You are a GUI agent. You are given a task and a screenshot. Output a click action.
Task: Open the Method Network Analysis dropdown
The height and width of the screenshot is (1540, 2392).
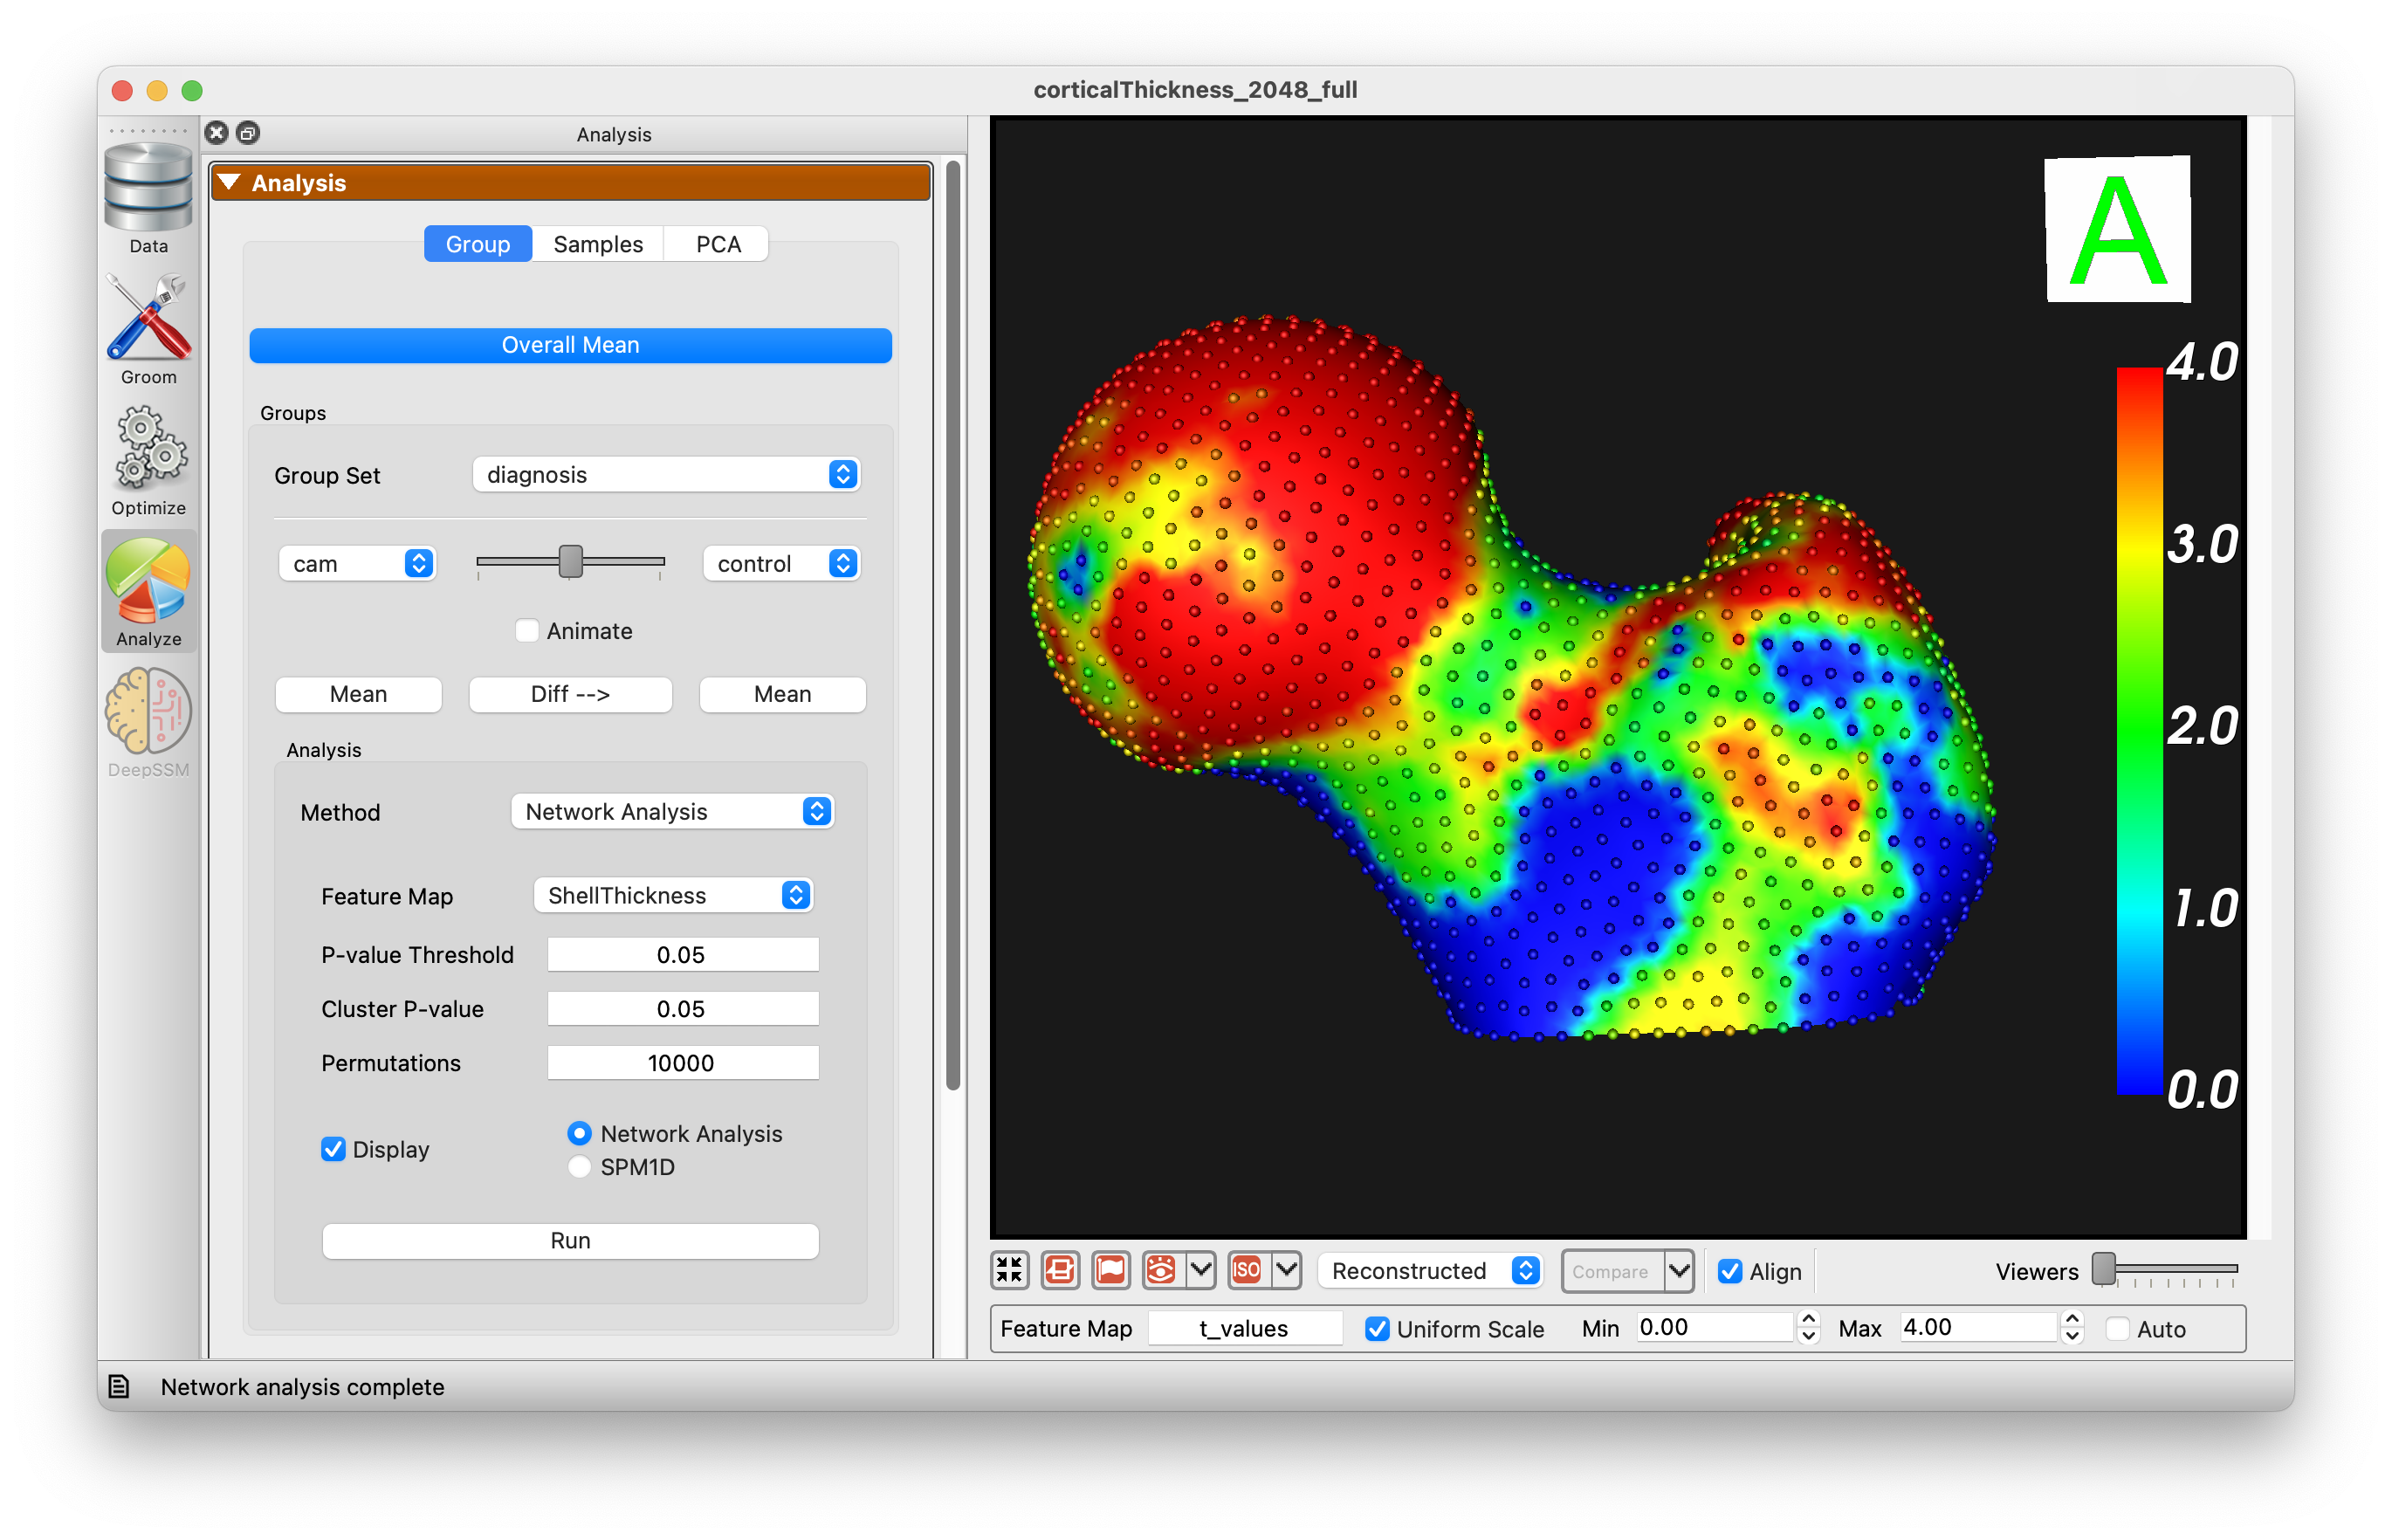click(x=672, y=812)
